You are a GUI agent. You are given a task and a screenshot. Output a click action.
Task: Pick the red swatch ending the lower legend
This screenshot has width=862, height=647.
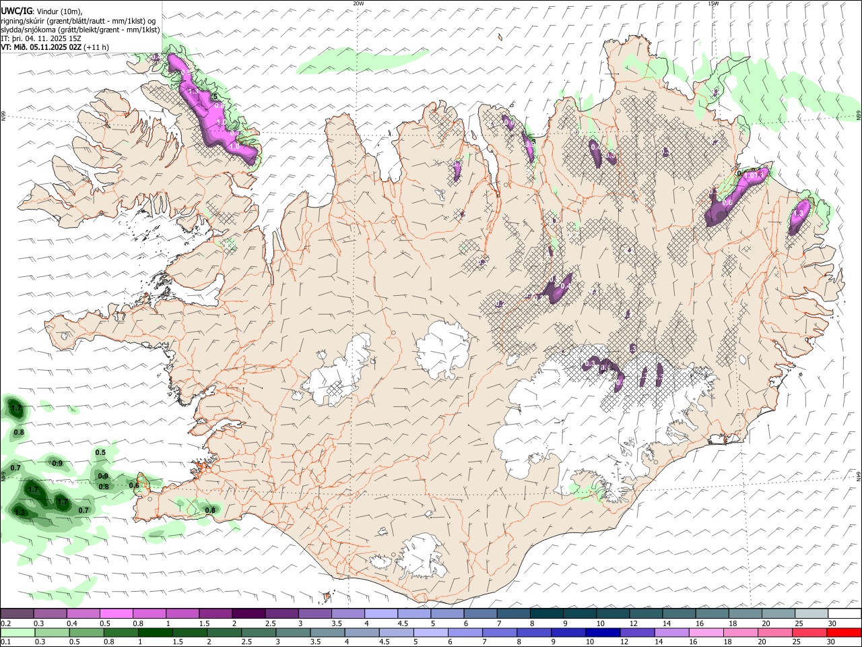tap(844, 633)
